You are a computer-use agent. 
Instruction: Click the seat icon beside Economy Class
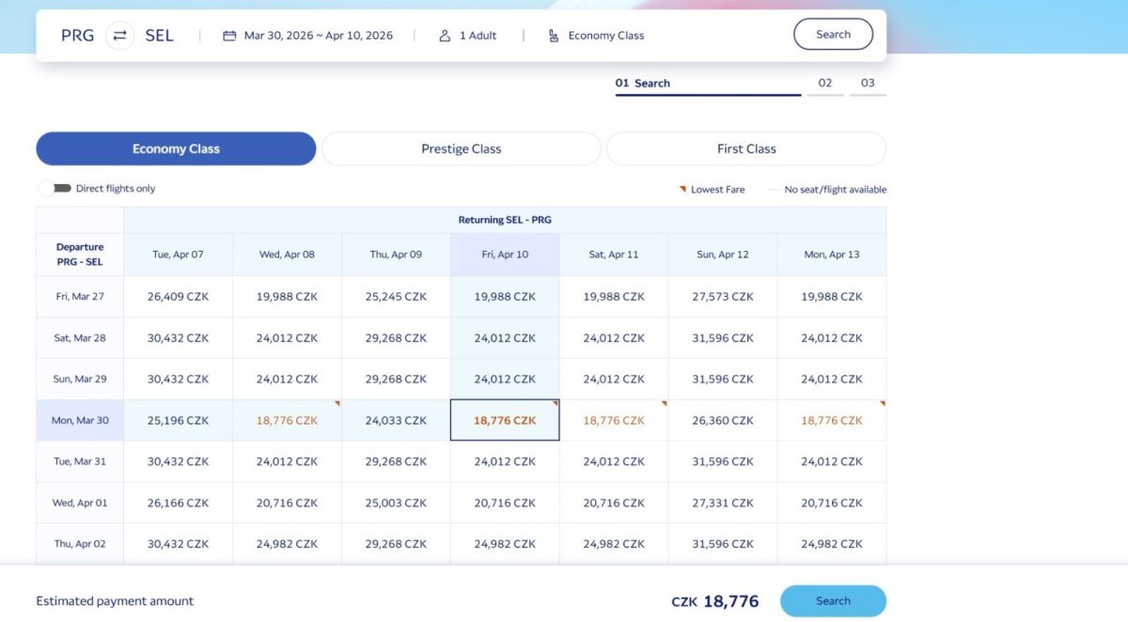(x=554, y=36)
